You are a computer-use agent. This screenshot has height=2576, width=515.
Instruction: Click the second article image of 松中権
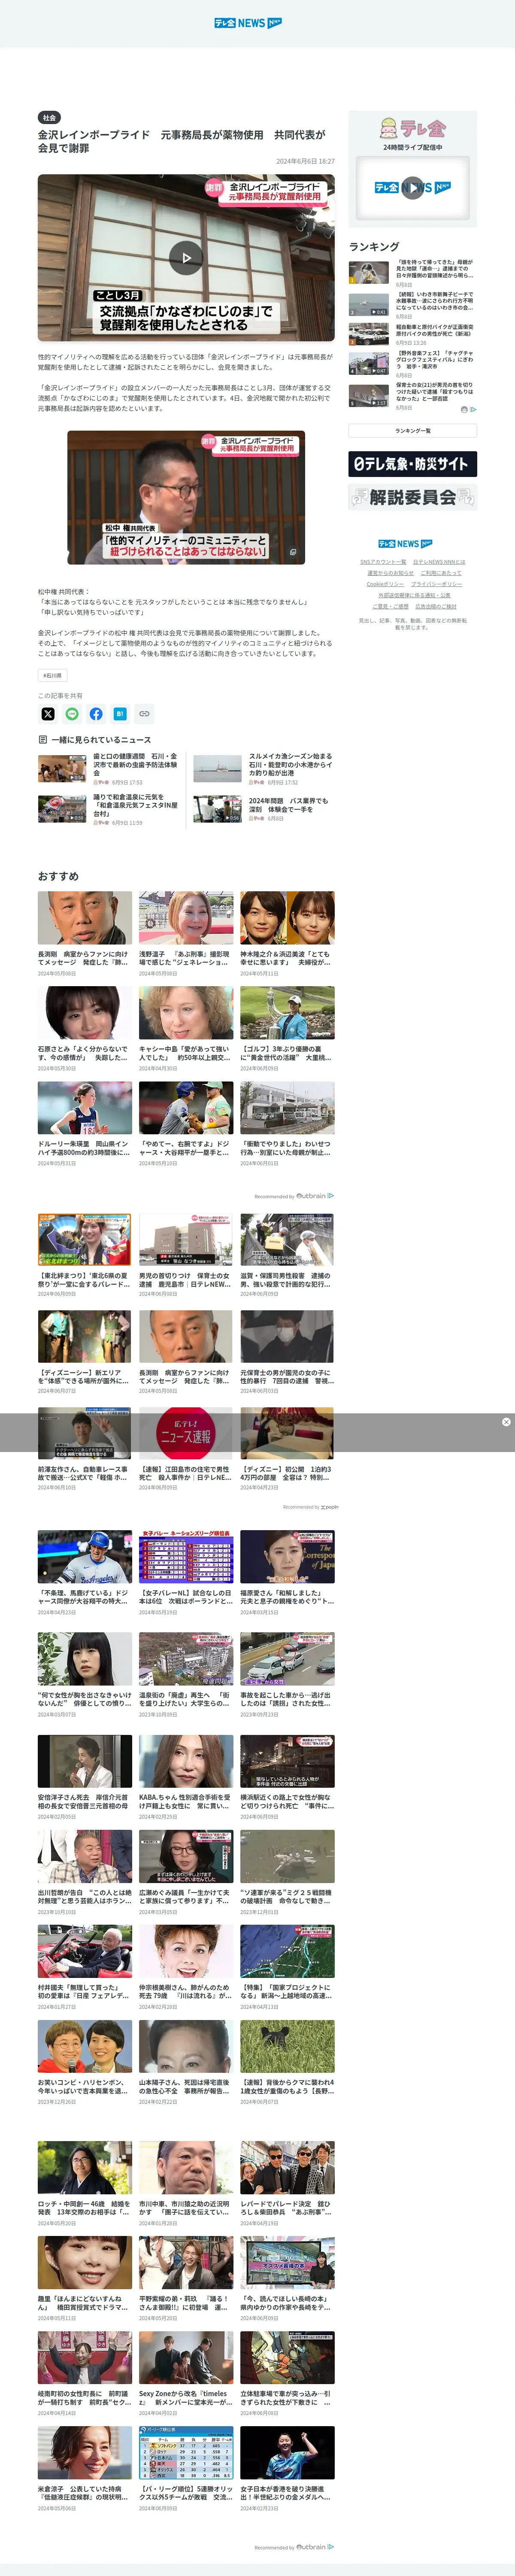(x=186, y=497)
